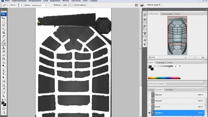Collapse the right panel dock arrows
The height and width of the screenshot is (117, 208).
(206, 9)
